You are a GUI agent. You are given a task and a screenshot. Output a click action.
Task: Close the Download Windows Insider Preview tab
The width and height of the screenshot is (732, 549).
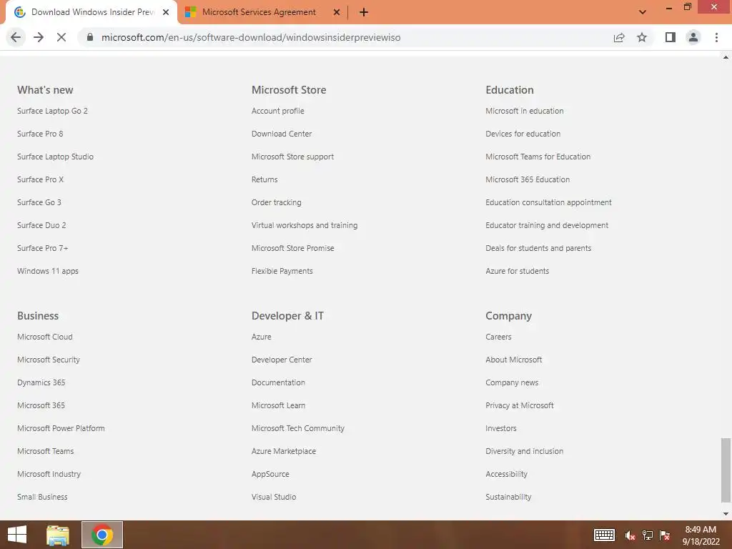click(166, 13)
